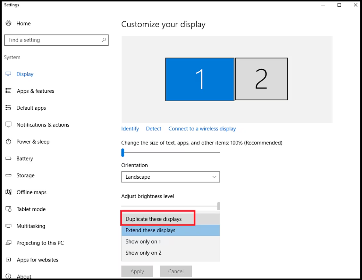Select monitor 2 in display preview
Image resolution: width=362 pixels, height=280 pixels.
pyautogui.click(x=261, y=79)
